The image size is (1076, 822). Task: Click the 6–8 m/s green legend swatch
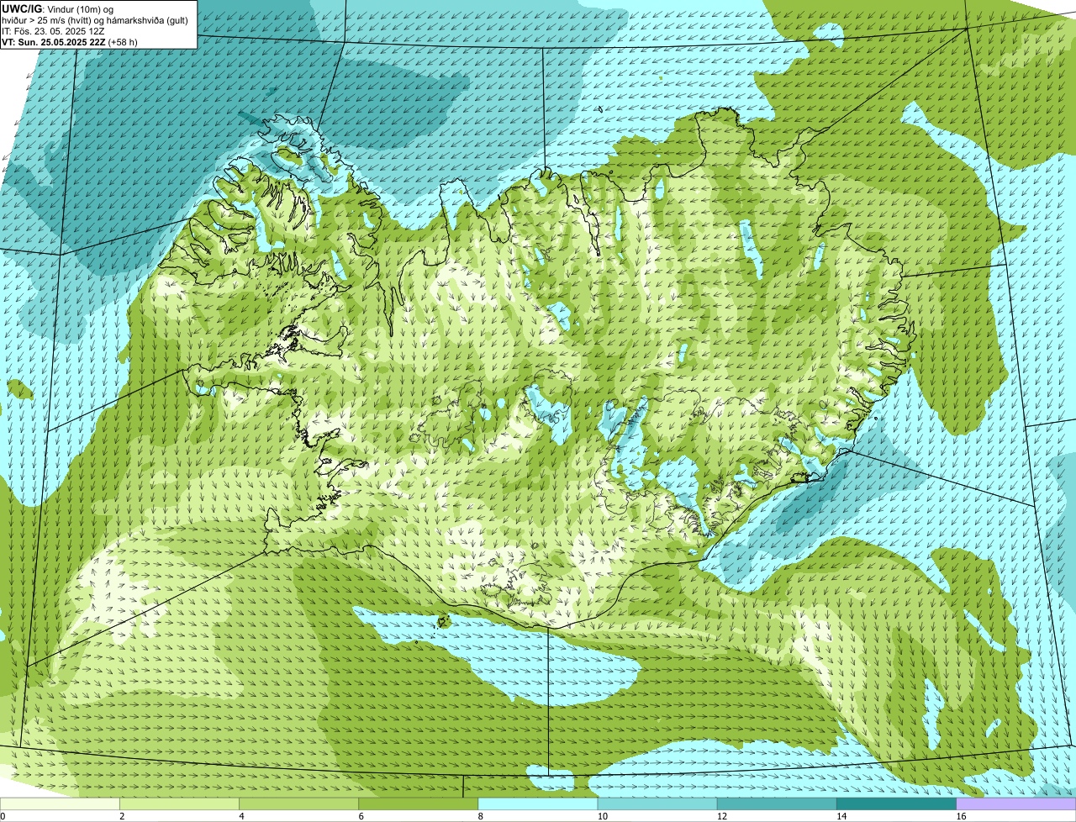pyautogui.click(x=419, y=804)
